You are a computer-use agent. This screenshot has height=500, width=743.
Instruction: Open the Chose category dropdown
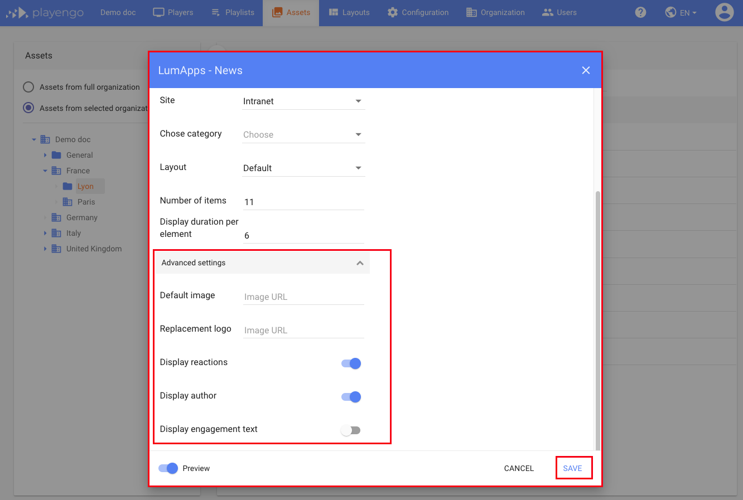(303, 134)
